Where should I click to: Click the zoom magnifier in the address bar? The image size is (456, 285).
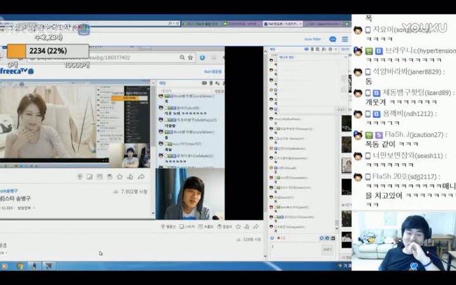pyautogui.click(x=182, y=58)
